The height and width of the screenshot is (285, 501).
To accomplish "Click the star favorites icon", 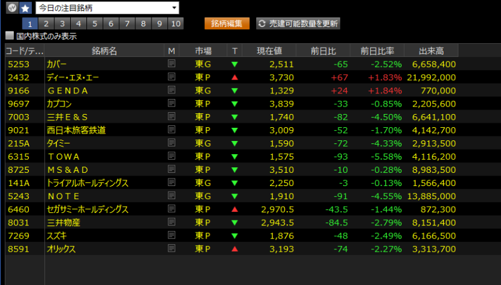I will pyautogui.click(x=26, y=8).
